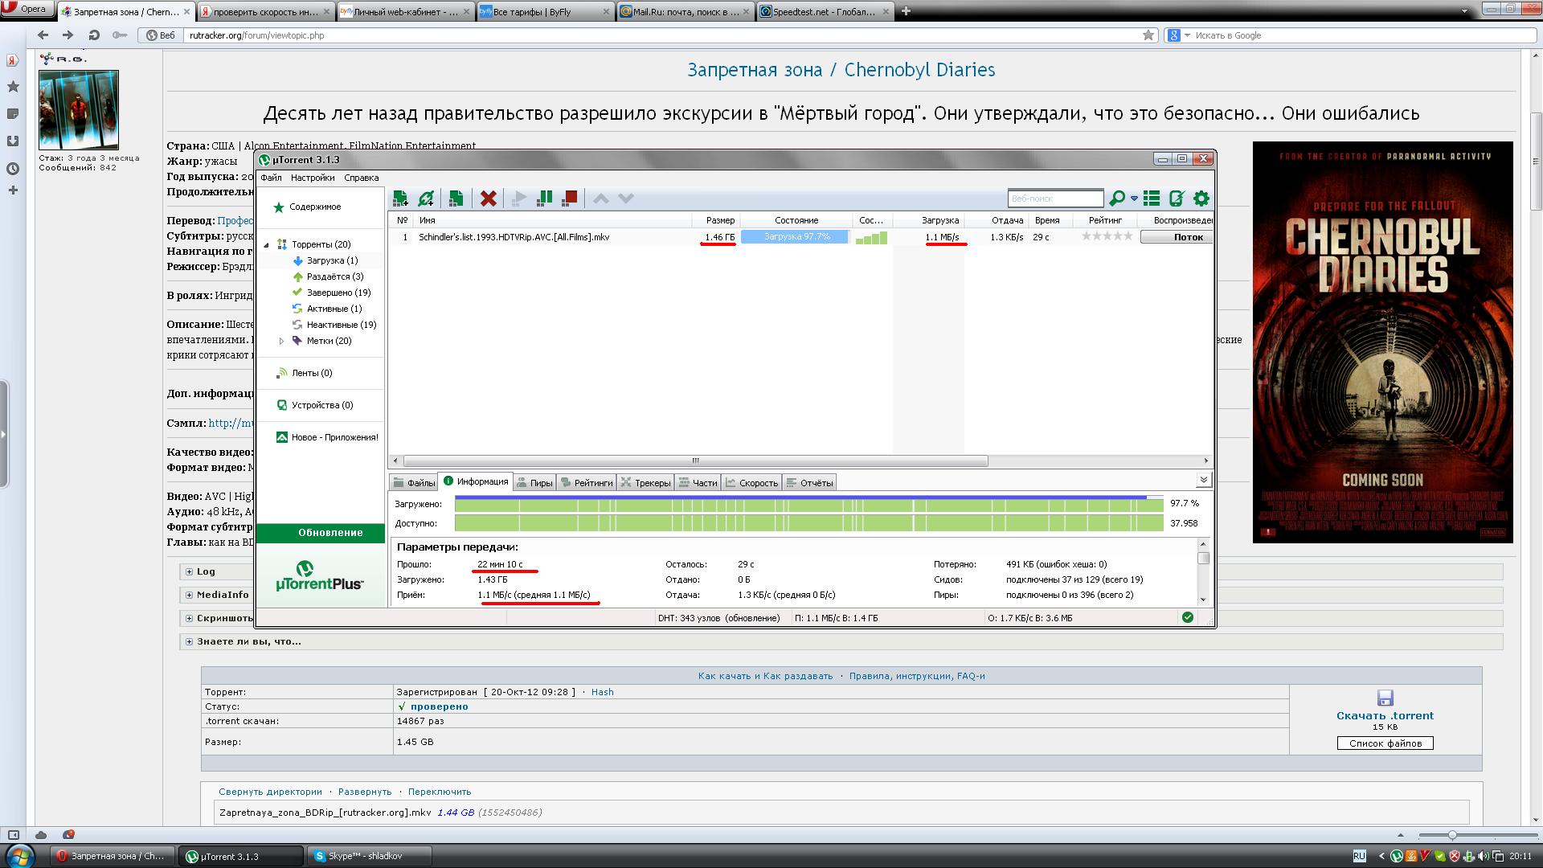Select the Schindler's.list torrent row

pyautogui.click(x=801, y=237)
